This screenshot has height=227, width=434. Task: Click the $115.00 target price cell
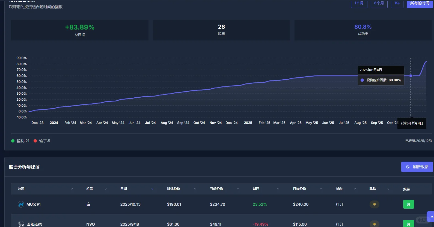[x=300, y=224]
